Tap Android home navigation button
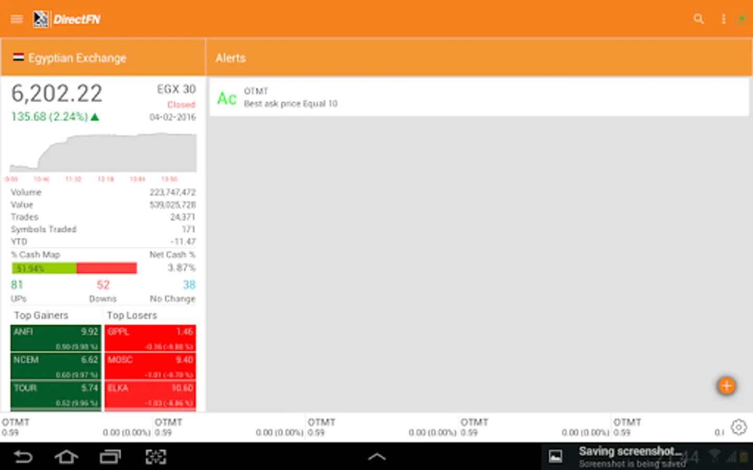The width and height of the screenshot is (753, 470). (66, 457)
